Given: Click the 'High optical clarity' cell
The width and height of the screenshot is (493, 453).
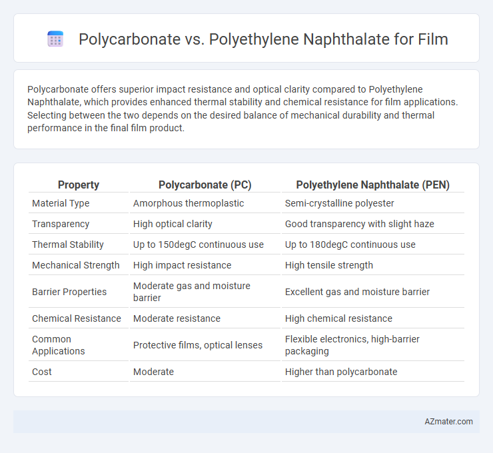Looking at the screenshot, I should click(x=173, y=224).
